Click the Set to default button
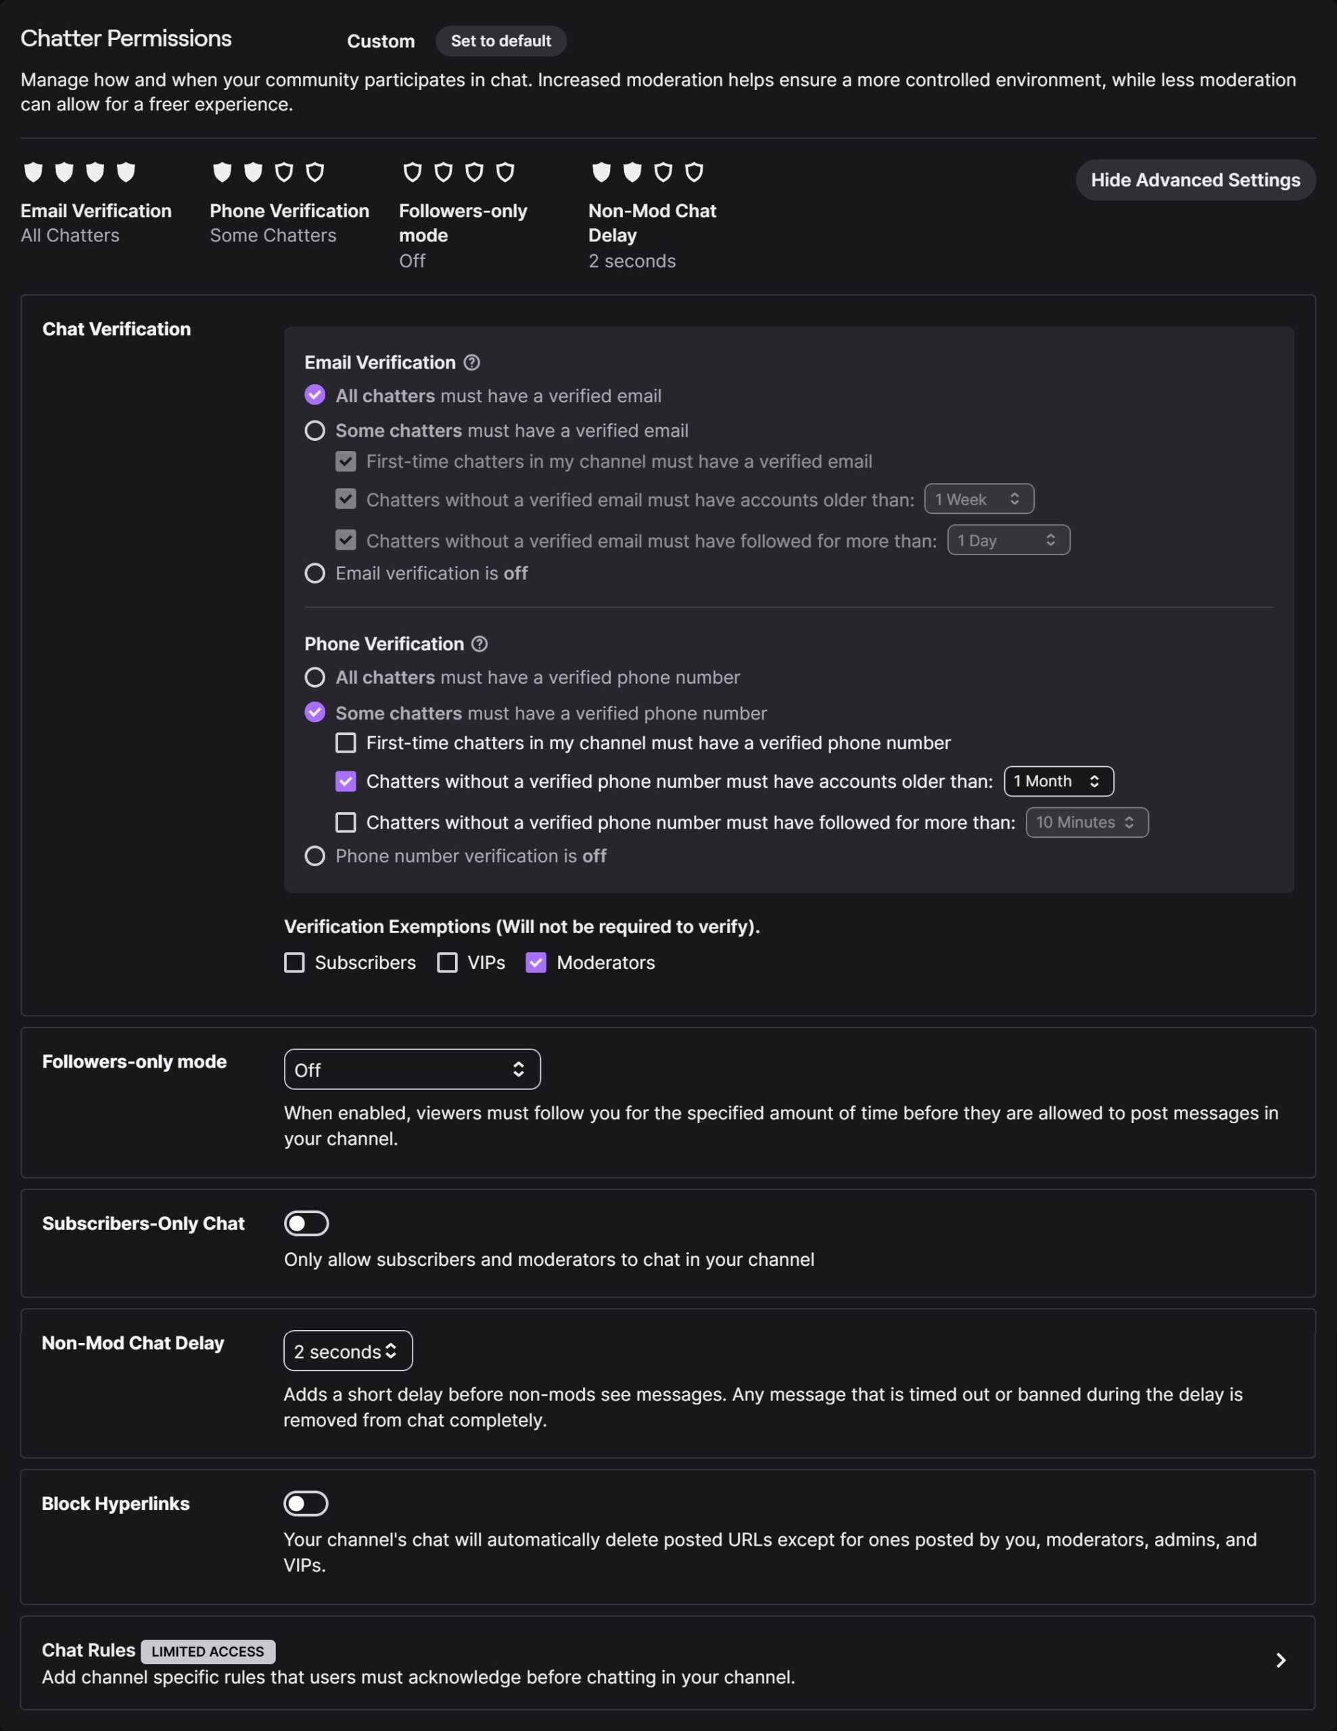 point(501,41)
